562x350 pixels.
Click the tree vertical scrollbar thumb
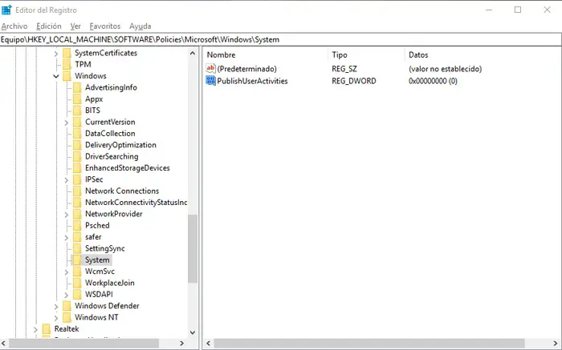[193, 249]
